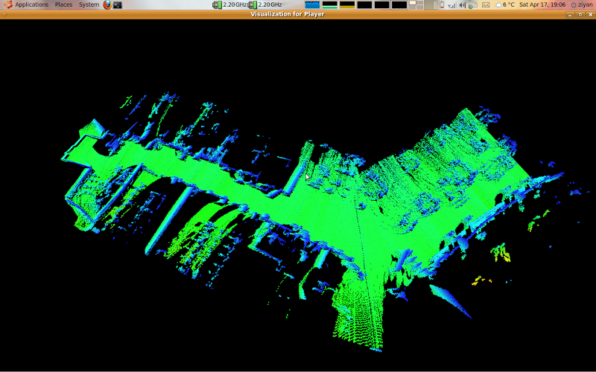
Task: Open the Places menu
Action: [x=63, y=4]
